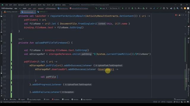The height and width of the screenshot is (106, 190).
Task: Fold the uploadPdfFileToFirebase function in gutter
Action: (x=12, y=43)
